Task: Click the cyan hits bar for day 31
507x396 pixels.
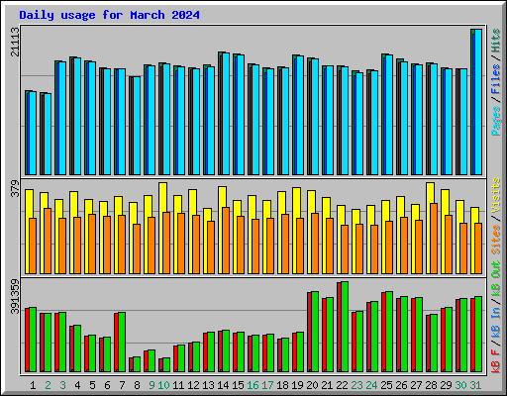Action: 478,102
